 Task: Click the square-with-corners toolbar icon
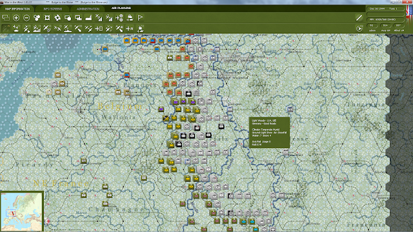point(47,18)
